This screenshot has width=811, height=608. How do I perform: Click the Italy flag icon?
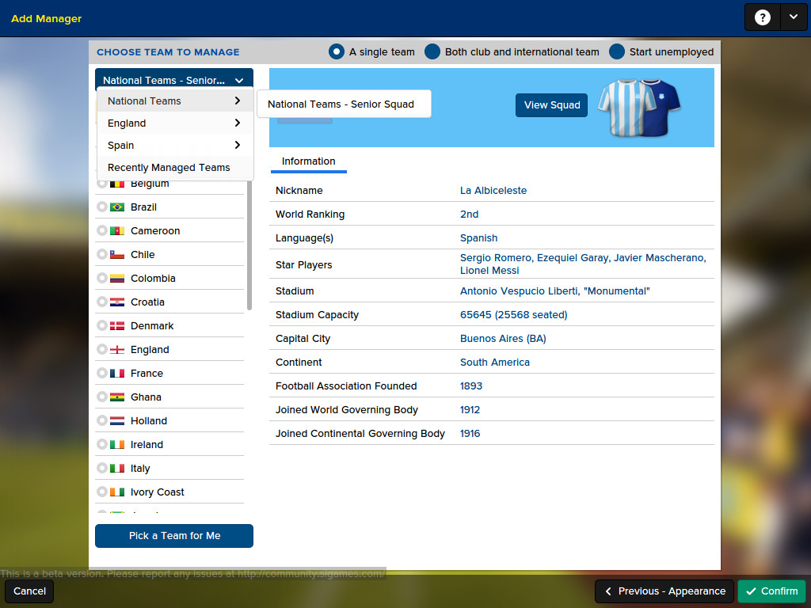click(x=117, y=469)
